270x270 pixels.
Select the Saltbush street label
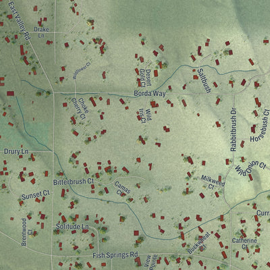pyautogui.click(x=204, y=81)
